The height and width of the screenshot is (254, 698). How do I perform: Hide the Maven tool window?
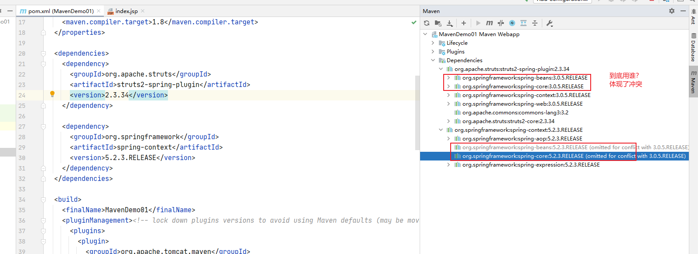[683, 11]
